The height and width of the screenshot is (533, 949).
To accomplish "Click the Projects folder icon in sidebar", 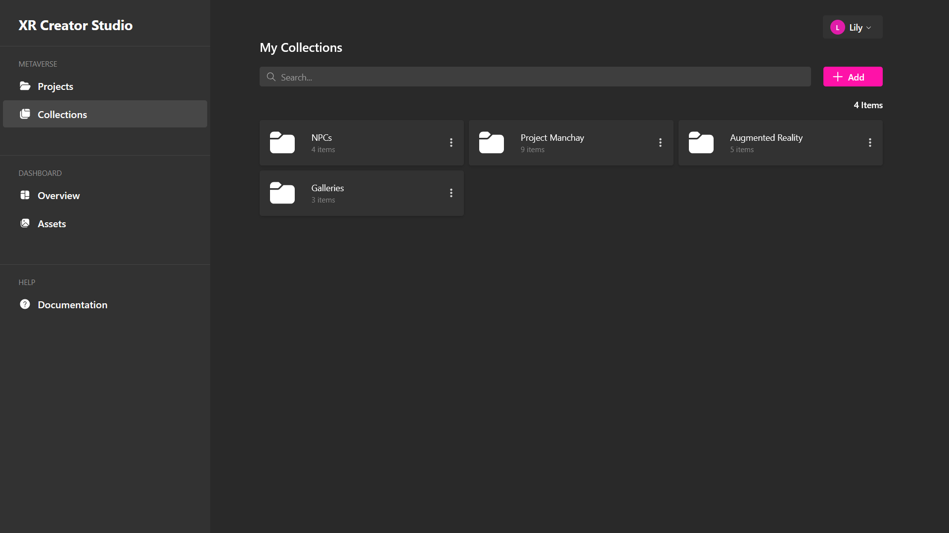I will click(x=25, y=86).
